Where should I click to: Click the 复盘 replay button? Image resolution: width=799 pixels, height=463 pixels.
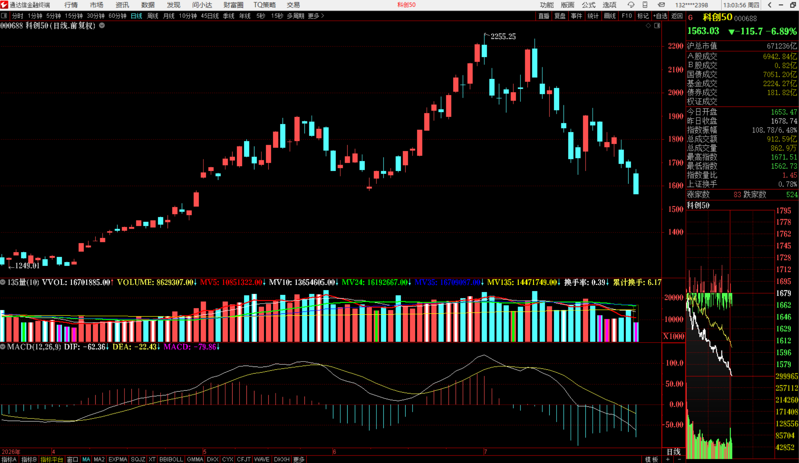(x=559, y=16)
